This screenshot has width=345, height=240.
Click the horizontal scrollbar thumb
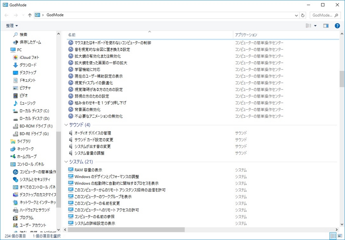126,230
